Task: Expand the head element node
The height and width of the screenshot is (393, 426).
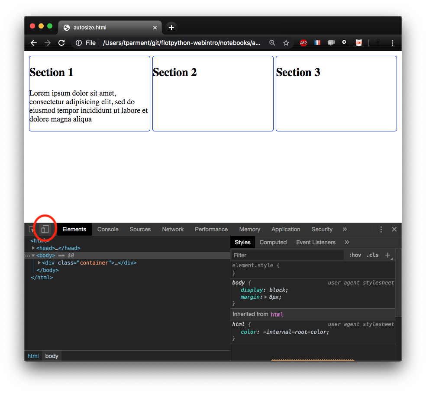Action: pyautogui.click(x=34, y=248)
